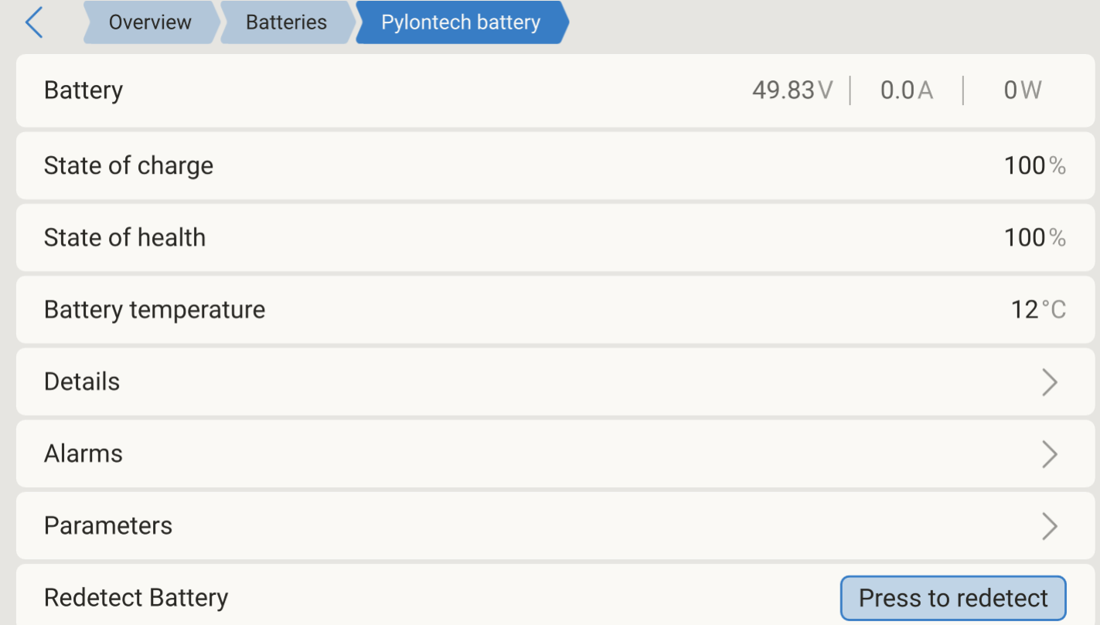Click the Redetect Battery label text
1100x625 pixels.
click(x=136, y=598)
